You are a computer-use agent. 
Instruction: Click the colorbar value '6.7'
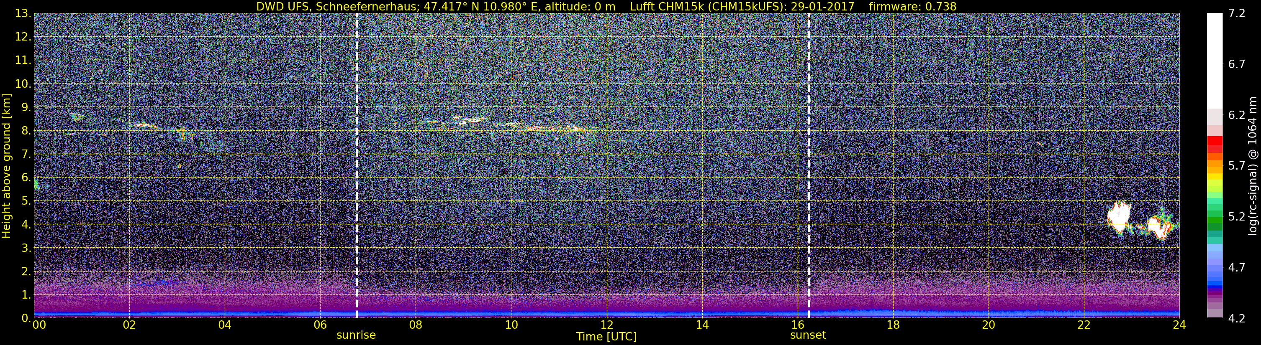tap(1237, 64)
